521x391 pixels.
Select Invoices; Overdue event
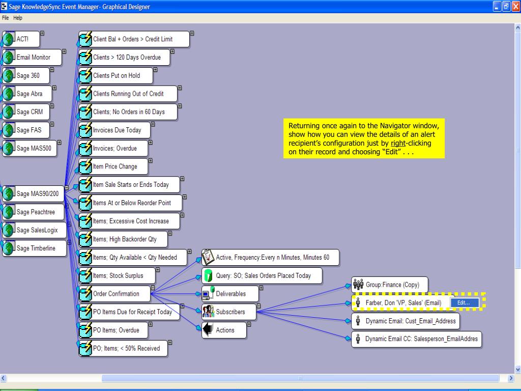[113, 148]
